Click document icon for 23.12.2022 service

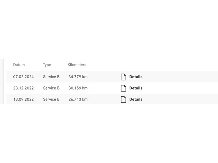pos(123,88)
